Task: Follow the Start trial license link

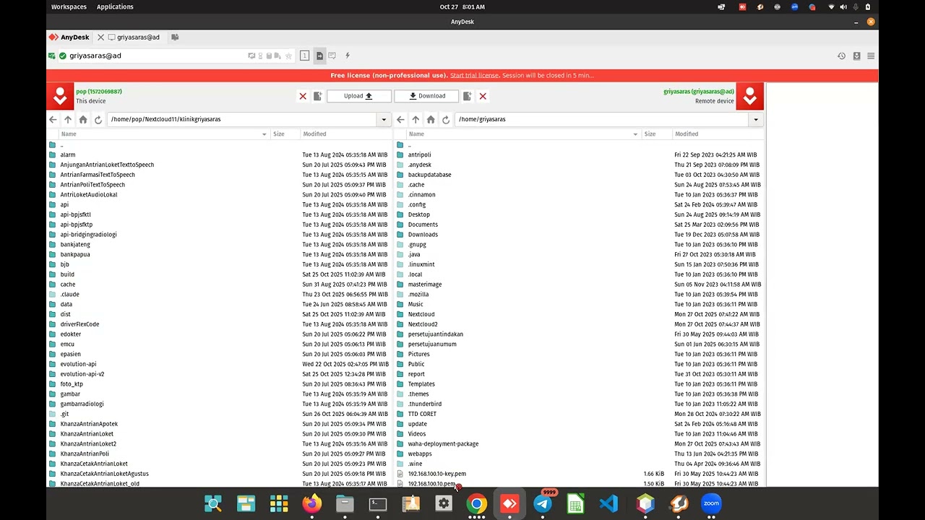Action: click(x=474, y=75)
